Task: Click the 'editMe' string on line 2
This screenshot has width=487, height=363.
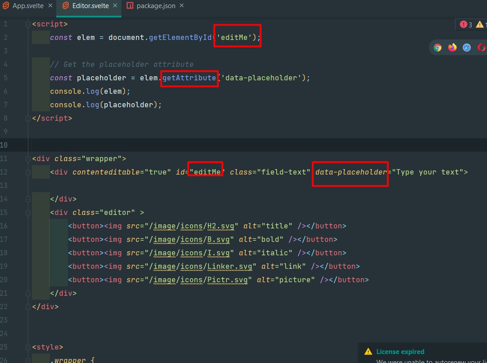Action: coord(234,38)
